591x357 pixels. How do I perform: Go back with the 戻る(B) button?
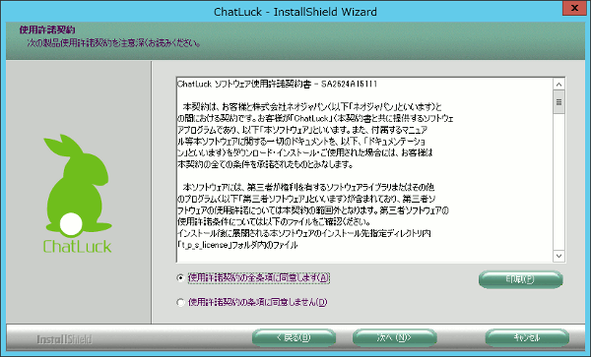[x=294, y=337]
